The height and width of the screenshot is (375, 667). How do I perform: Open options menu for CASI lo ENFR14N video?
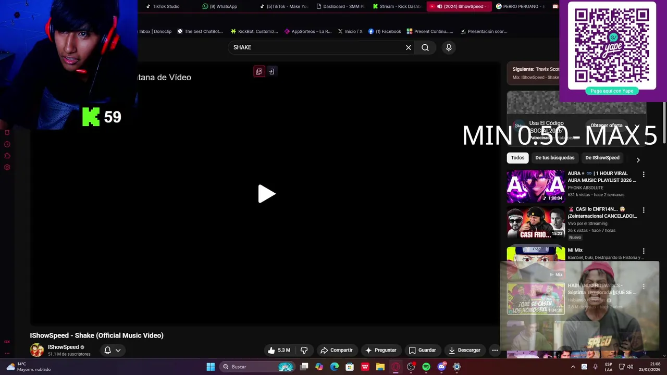tap(644, 210)
